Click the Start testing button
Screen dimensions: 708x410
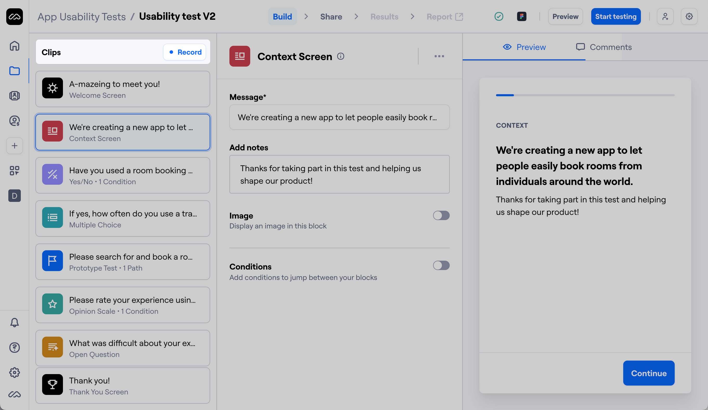coord(616,17)
